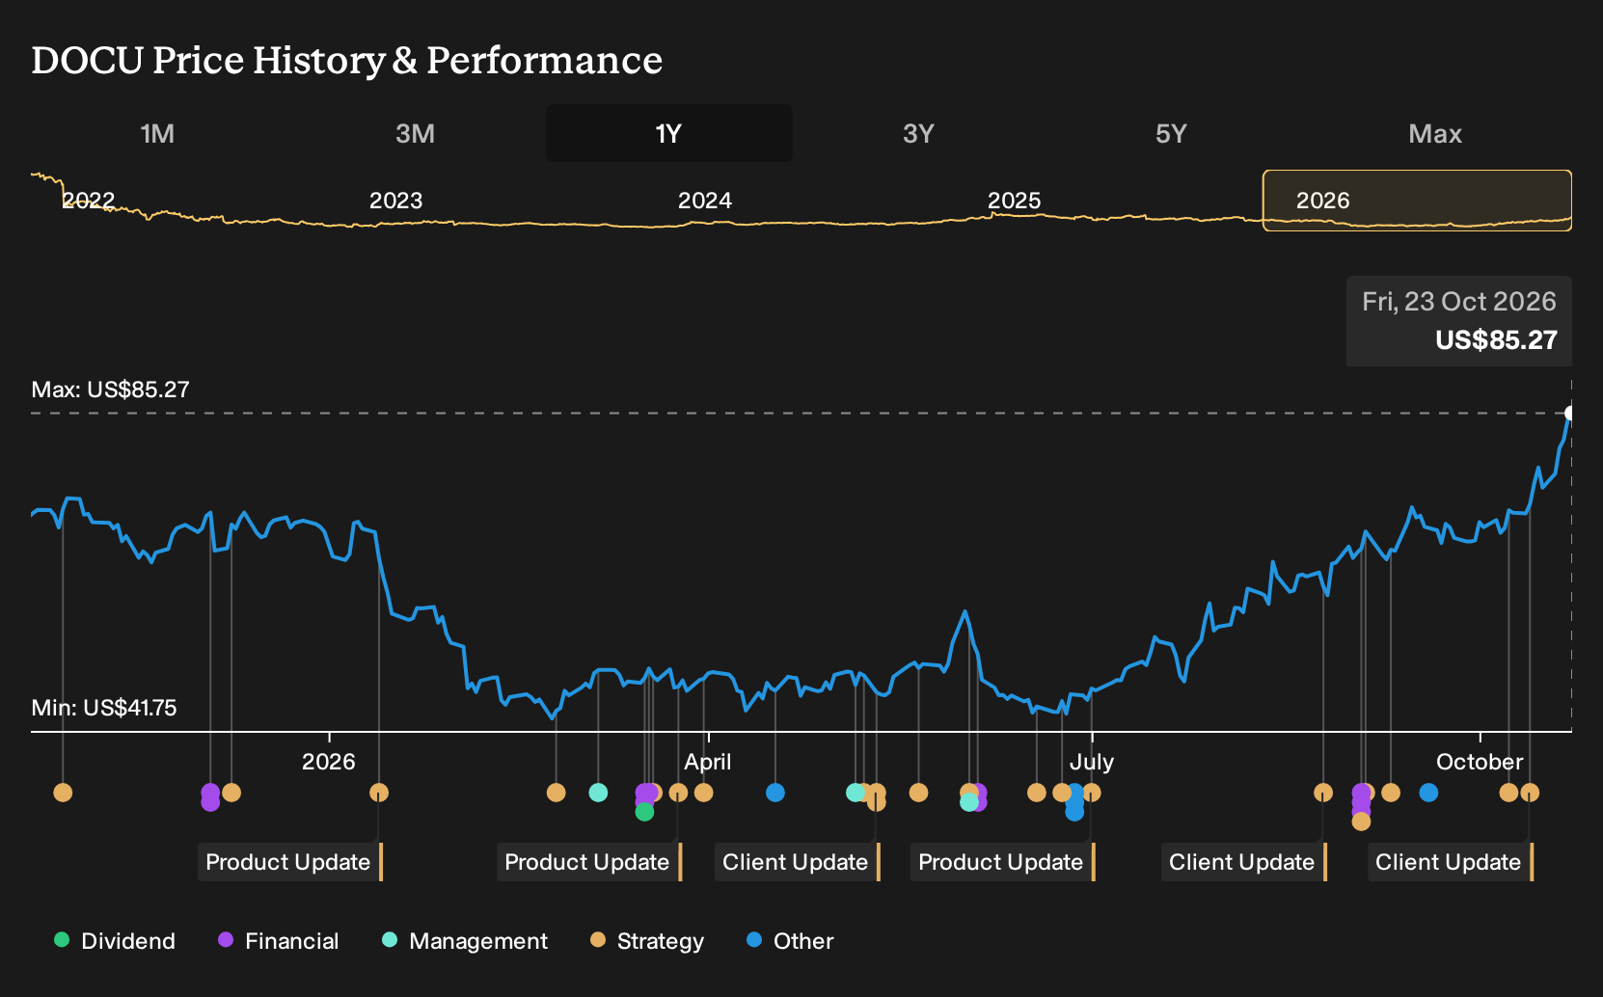Image resolution: width=1603 pixels, height=997 pixels.
Task: Click the green Dividend event marker
Action: click(x=644, y=812)
